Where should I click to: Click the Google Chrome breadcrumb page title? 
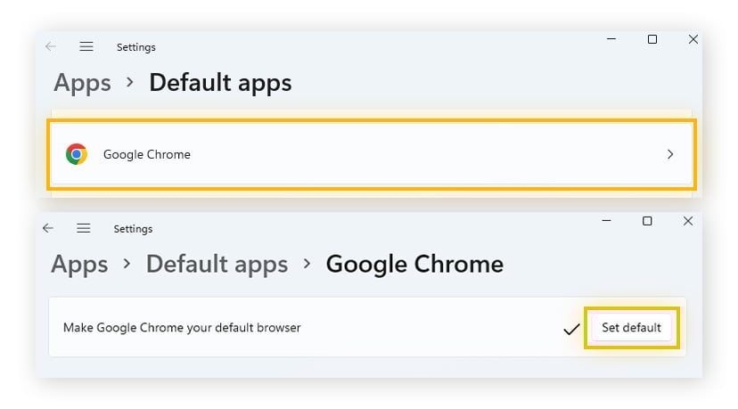point(414,264)
